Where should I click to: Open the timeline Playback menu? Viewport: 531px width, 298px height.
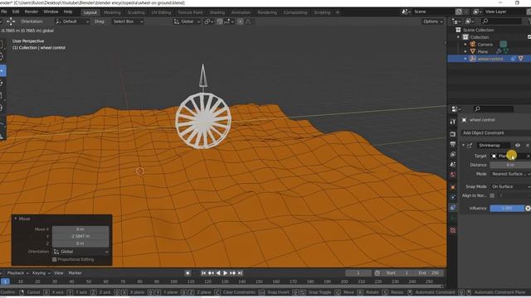[x=17, y=273]
